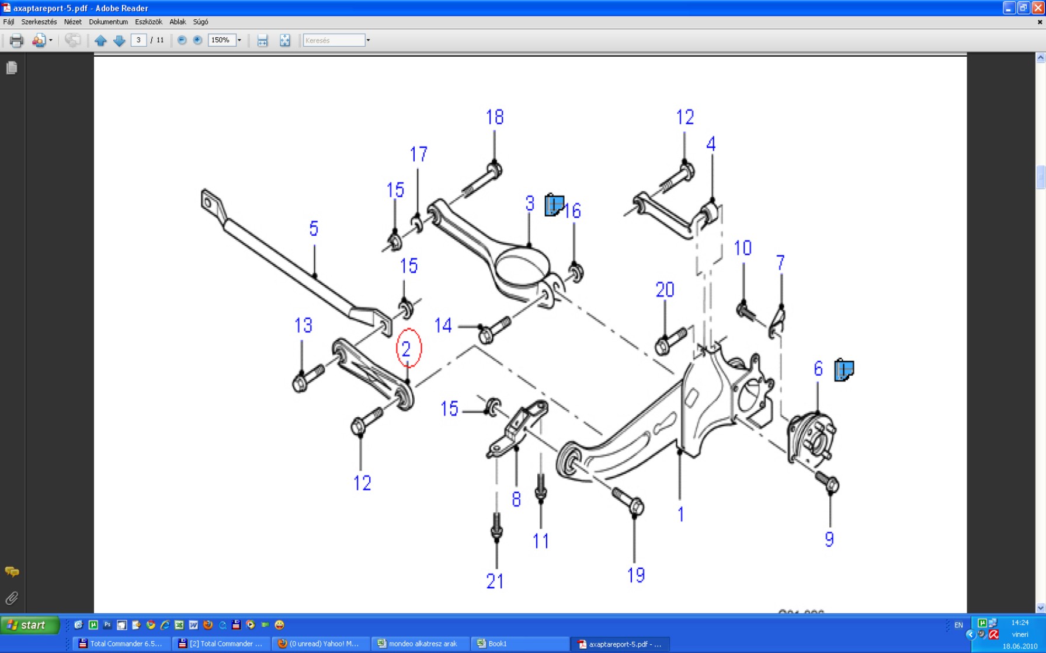Go to next page with down arrow
1046x653 pixels.
click(x=119, y=40)
